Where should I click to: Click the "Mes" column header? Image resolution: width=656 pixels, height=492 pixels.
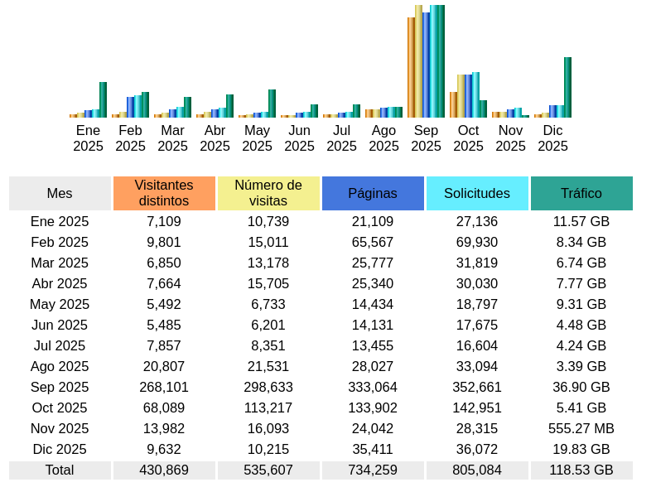tap(60, 193)
